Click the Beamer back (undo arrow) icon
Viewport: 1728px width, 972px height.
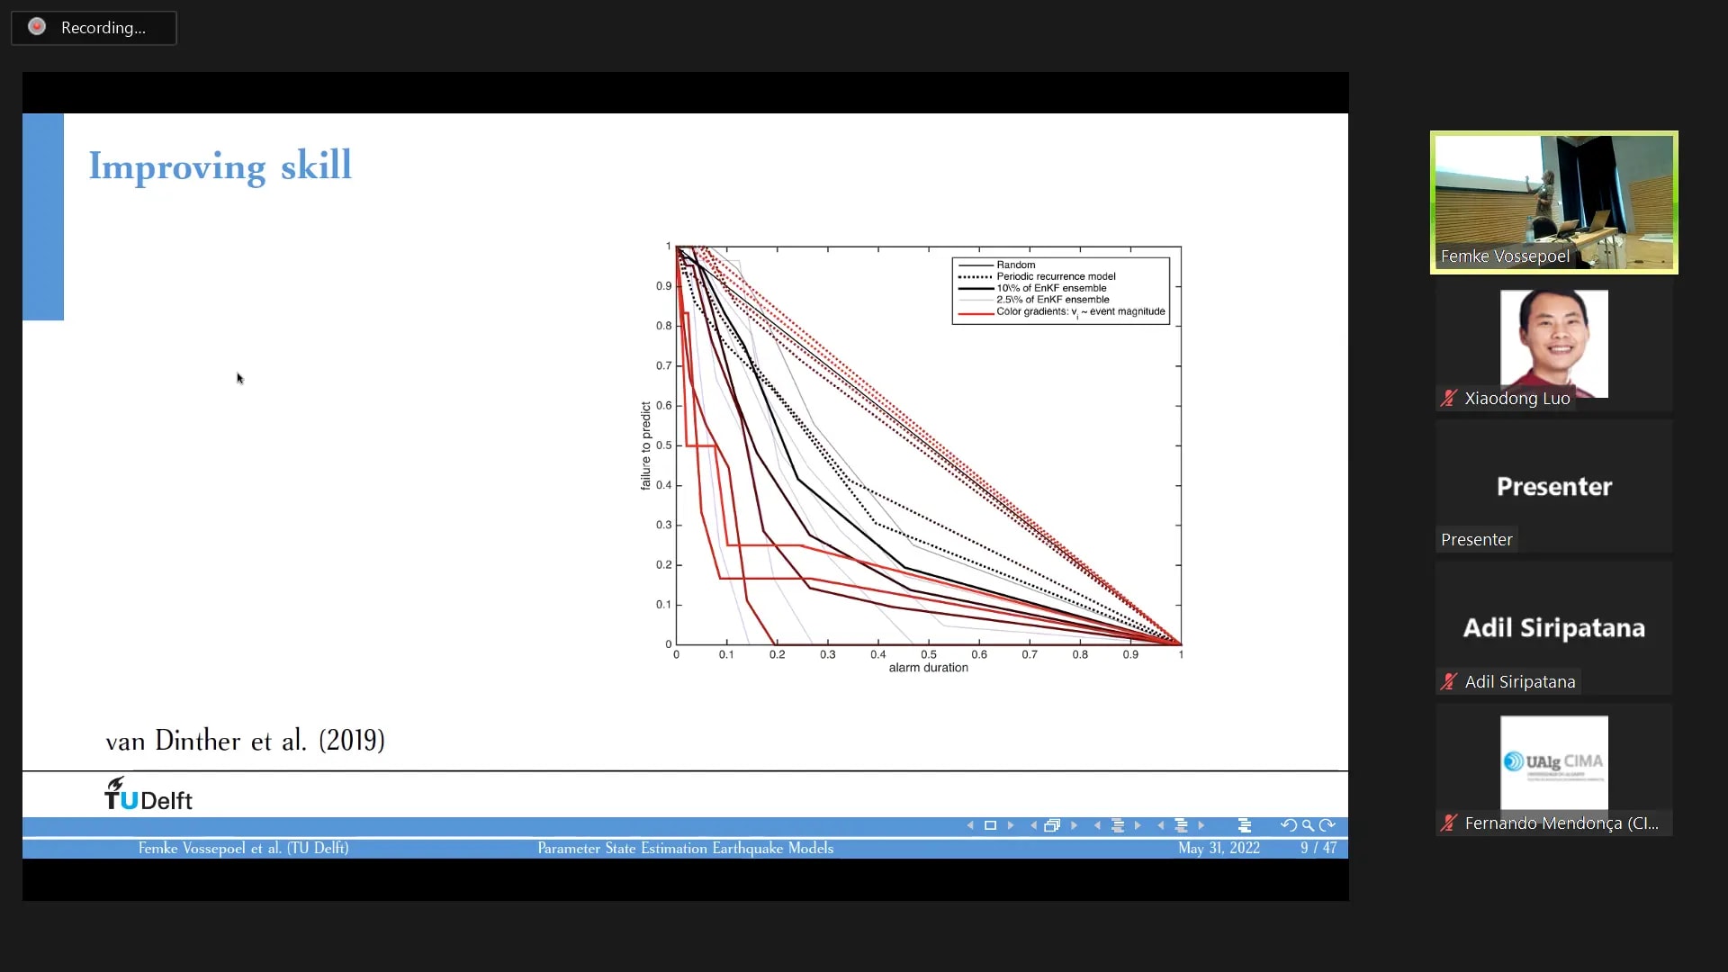[x=1288, y=825]
